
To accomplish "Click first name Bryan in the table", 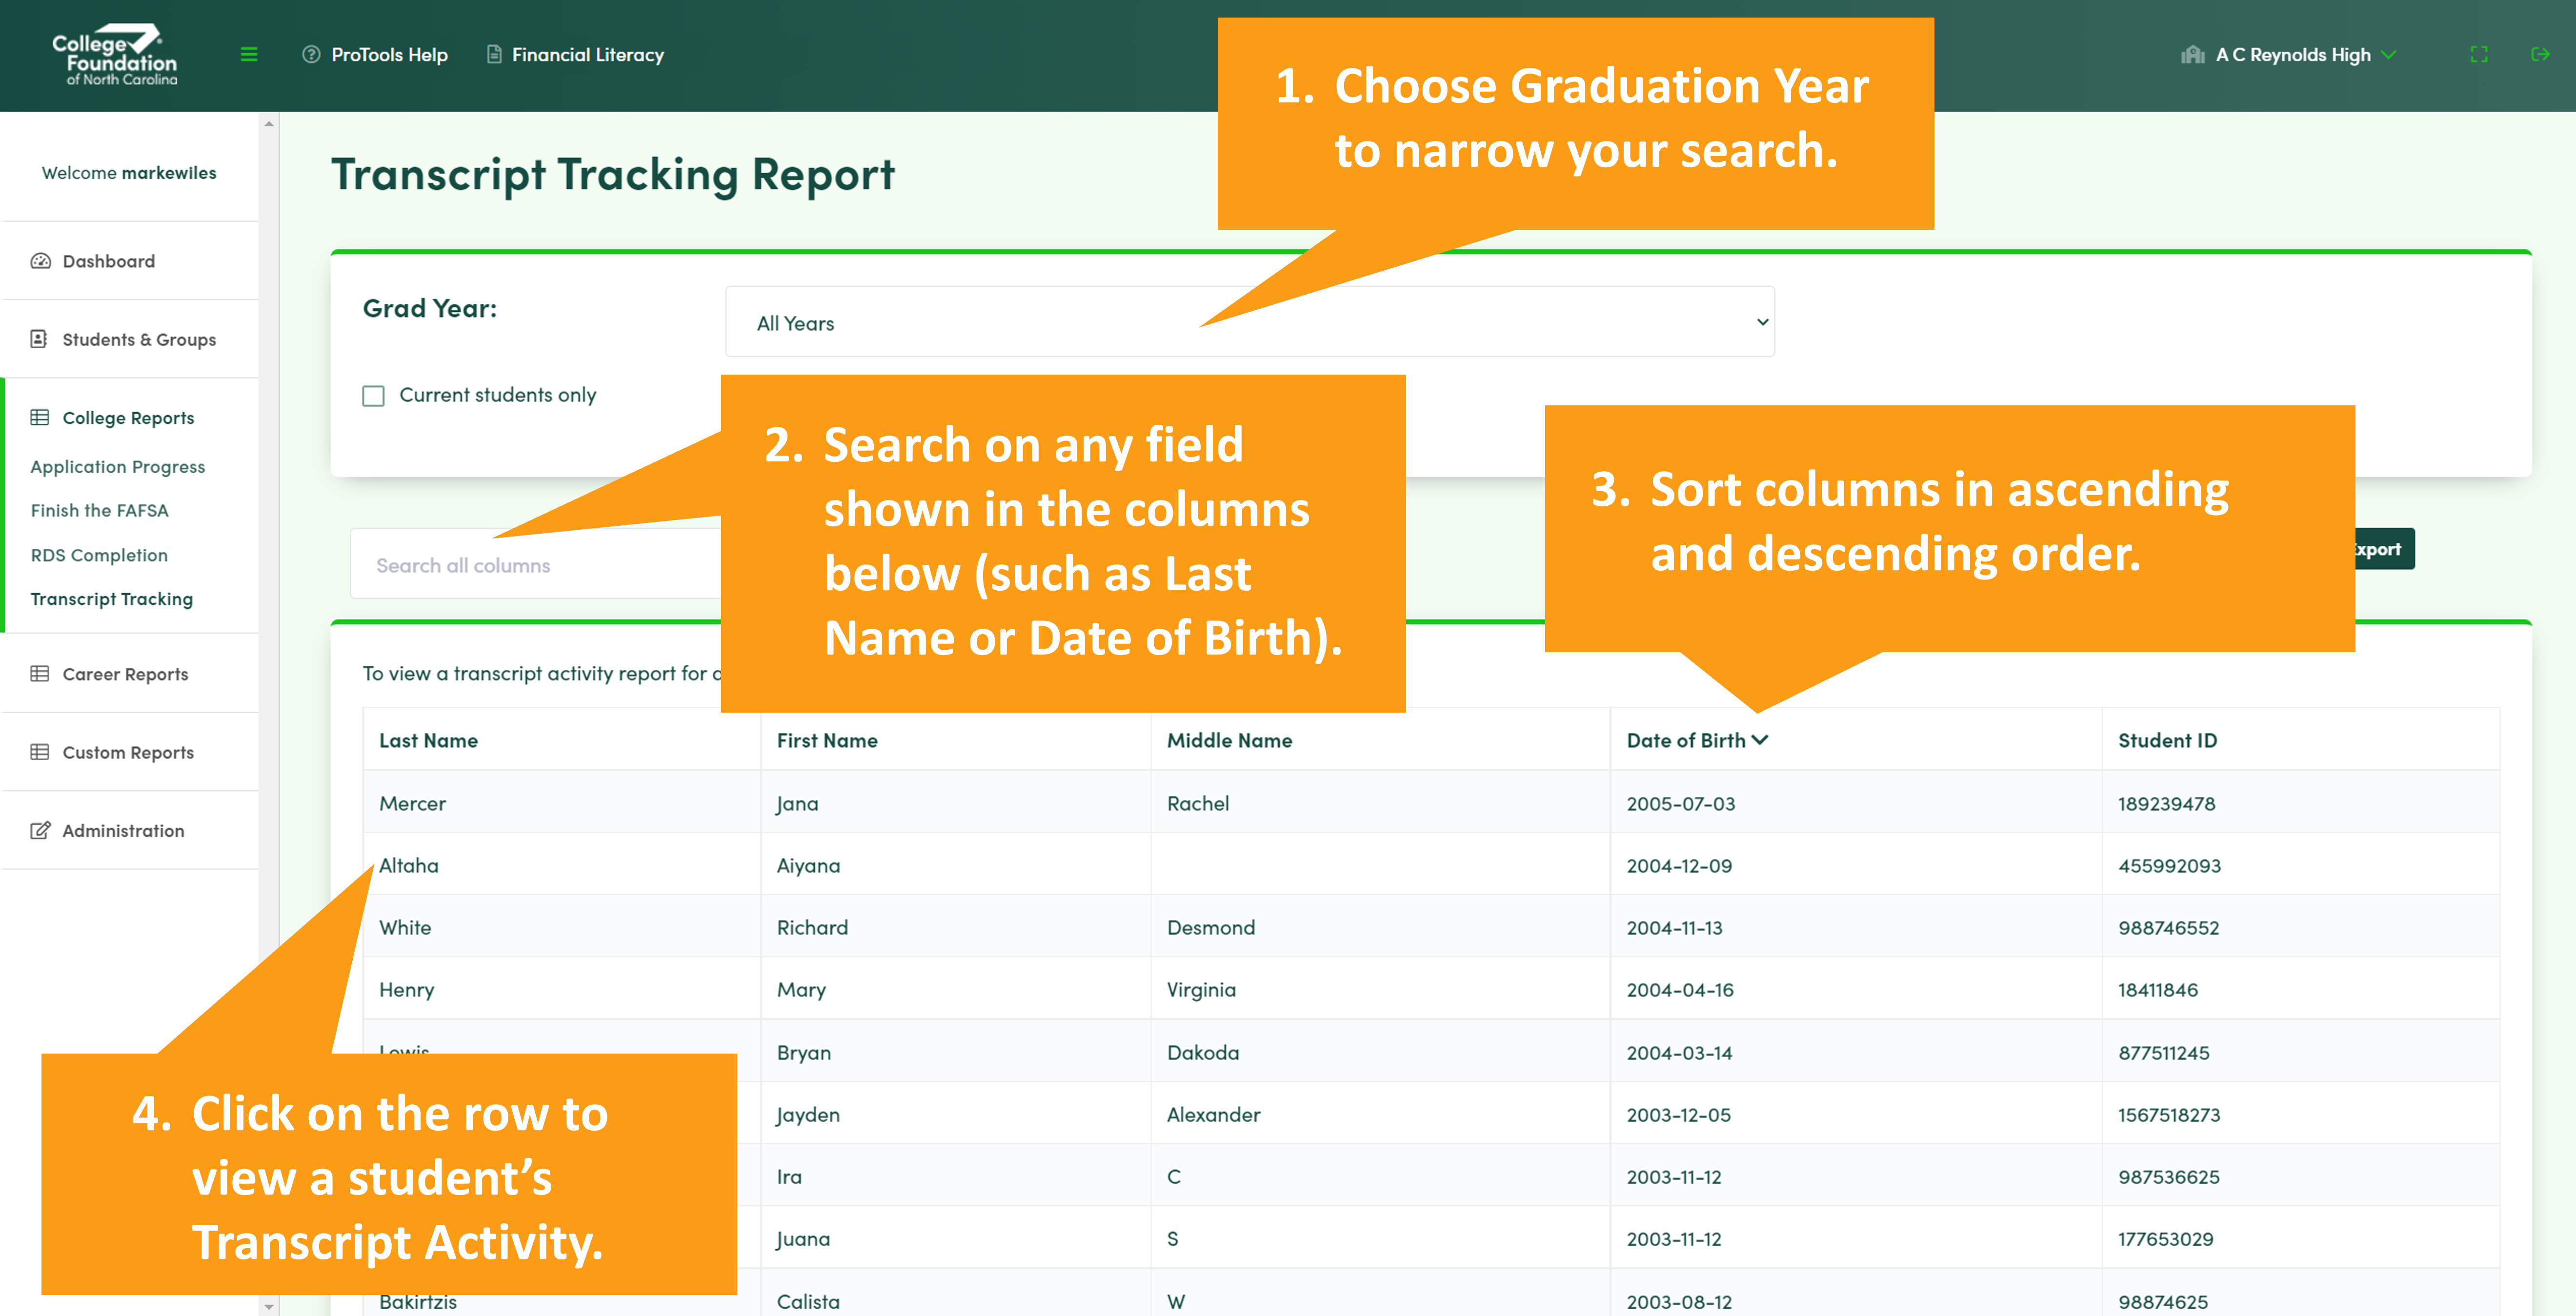I will pos(804,1052).
